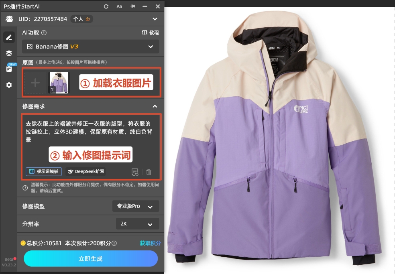Select the pencil edit tool in the sidebar

(x=9, y=37)
